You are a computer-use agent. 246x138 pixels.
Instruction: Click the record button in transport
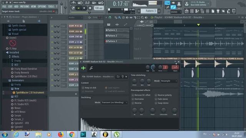[x=90, y=8]
